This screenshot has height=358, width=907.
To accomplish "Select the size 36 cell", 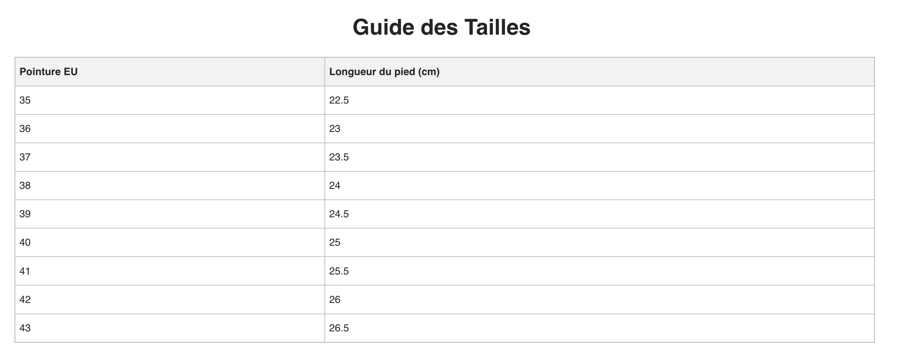I will pos(170,129).
